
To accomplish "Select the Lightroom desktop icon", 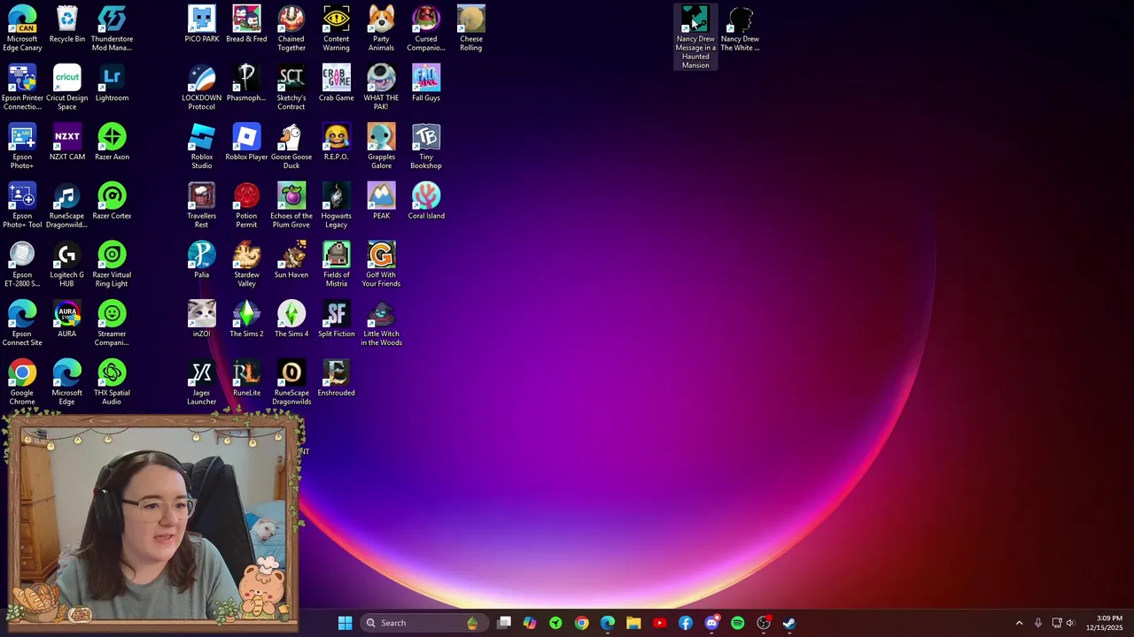I will click(x=112, y=84).
